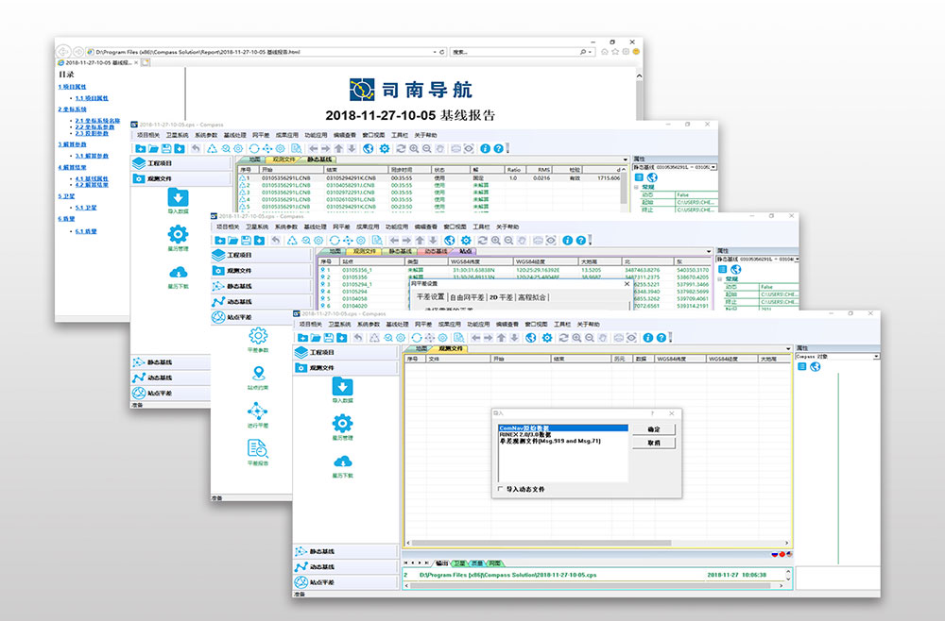Click the zoom in magnifier in the front Compass toolbar
Screen dimensions: 945x621
(576, 338)
